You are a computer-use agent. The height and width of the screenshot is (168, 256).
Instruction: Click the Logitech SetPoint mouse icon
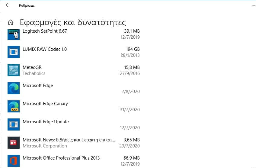14,34
